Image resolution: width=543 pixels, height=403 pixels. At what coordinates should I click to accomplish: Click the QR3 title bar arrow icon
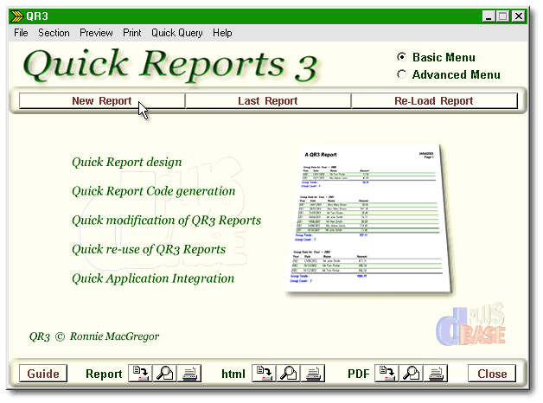16,16
